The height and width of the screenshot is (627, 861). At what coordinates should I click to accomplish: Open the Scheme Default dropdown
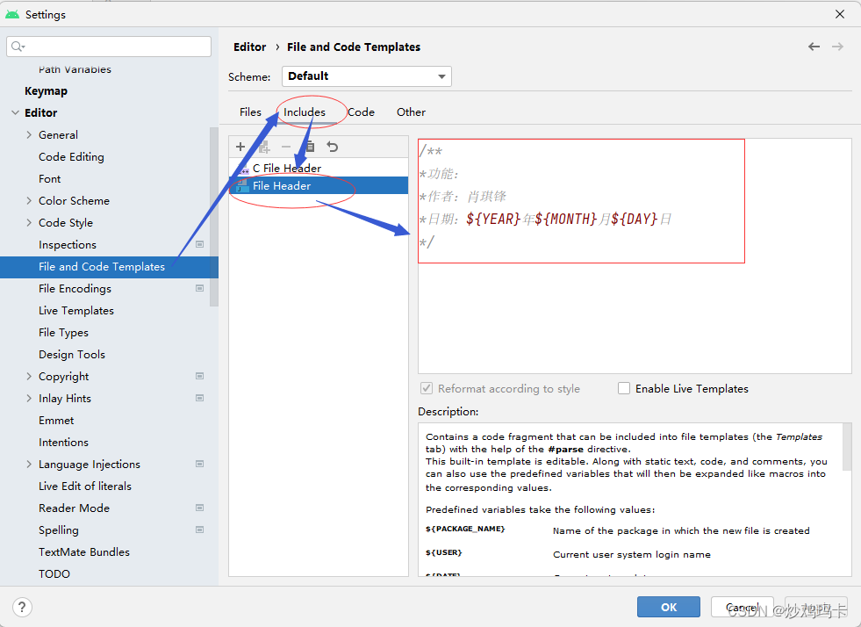pyautogui.click(x=367, y=76)
